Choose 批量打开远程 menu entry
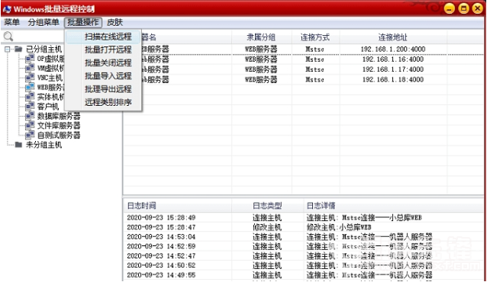Viewport: 487px width, 282px height. [108, 50]
